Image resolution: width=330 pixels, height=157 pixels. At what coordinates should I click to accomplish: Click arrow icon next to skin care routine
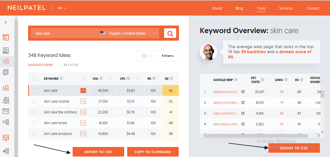coord(83,101)
